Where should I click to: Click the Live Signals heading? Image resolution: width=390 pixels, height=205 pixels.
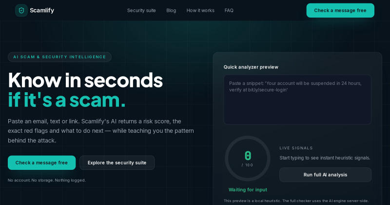coord(296,148)
